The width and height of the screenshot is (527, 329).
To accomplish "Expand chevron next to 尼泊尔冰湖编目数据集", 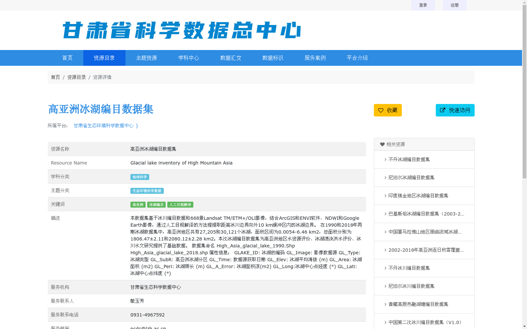I will 385,178.
